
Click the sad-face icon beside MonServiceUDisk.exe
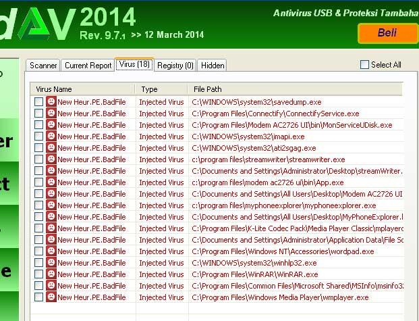point(51,125)
